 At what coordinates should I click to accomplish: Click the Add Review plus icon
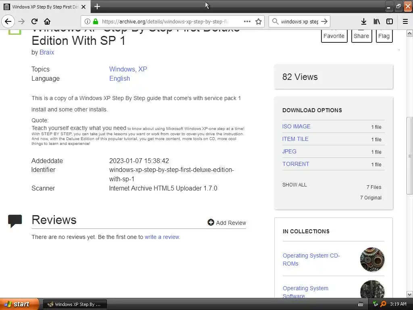coord(211,222)
